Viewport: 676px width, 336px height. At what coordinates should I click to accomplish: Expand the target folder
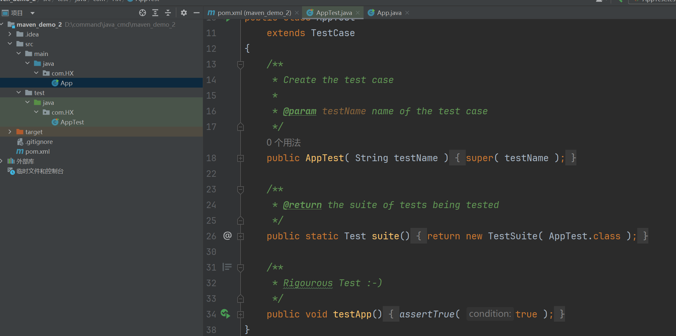[x=10, y=132]
